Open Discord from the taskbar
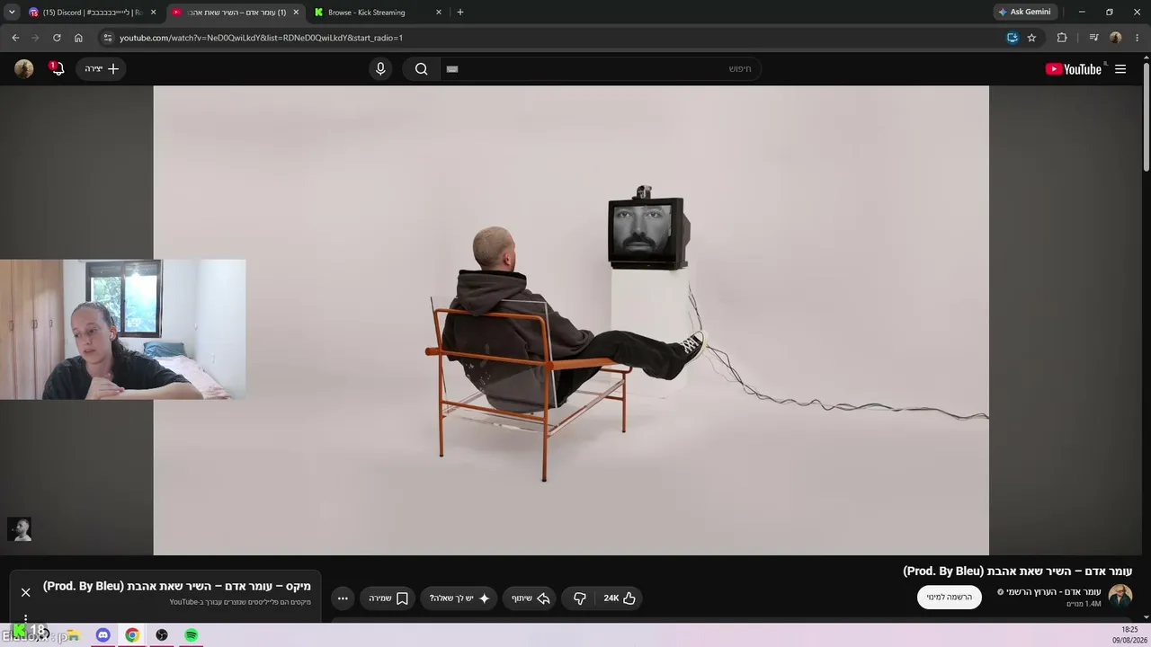Viewport: 1151px width, 647px height. click(x=103, y=635)
